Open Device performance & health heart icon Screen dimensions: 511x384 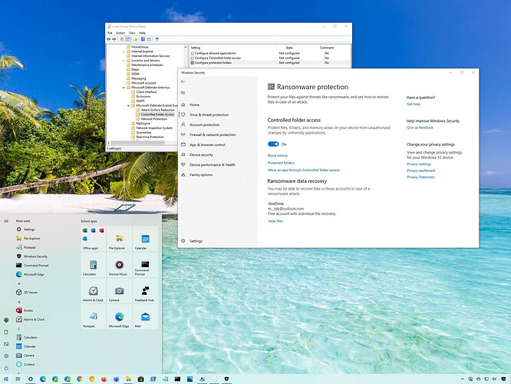click(183, 164)
